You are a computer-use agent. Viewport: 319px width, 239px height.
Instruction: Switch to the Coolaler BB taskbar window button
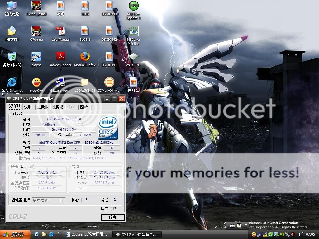click(x=87, y=235)
